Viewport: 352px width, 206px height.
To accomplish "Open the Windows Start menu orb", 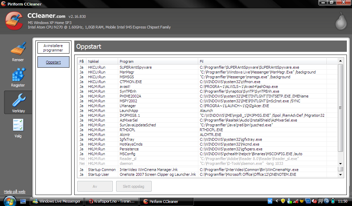I will point(9,201).
